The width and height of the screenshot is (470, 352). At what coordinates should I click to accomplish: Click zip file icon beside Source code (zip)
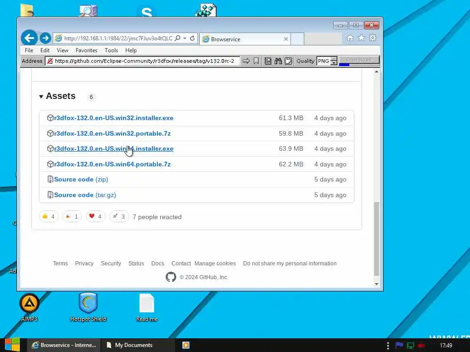[x=50, y=179]
